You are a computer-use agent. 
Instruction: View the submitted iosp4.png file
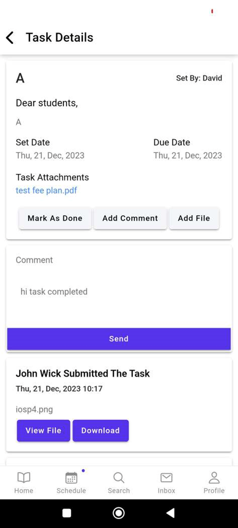(x=43, y=430)
